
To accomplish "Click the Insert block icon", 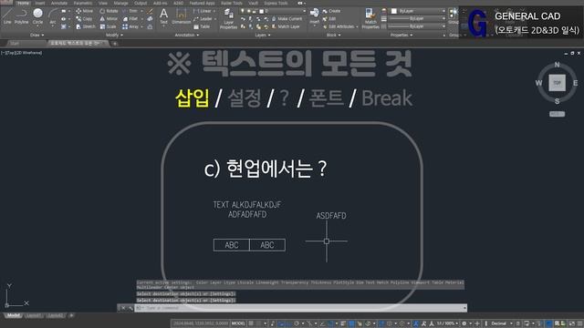I will [314, 16].
